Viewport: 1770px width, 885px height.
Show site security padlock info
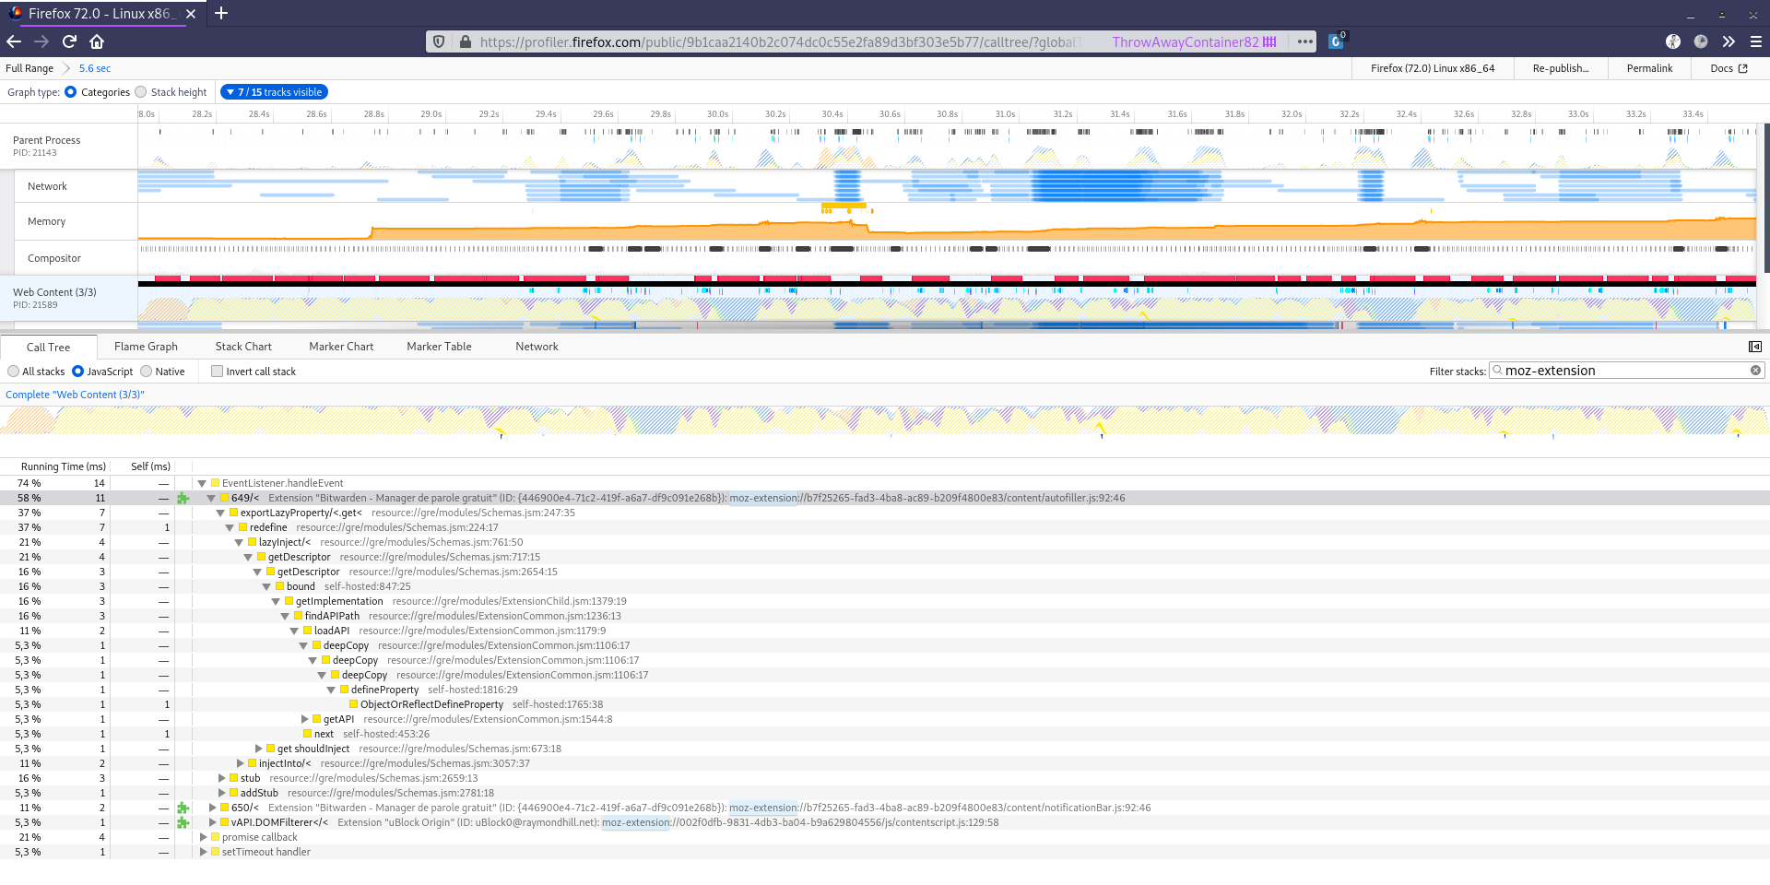[466, 41]
